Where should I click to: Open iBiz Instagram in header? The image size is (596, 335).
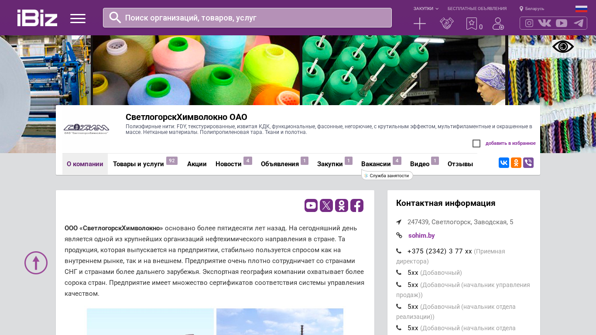click(x=529, y=23)
